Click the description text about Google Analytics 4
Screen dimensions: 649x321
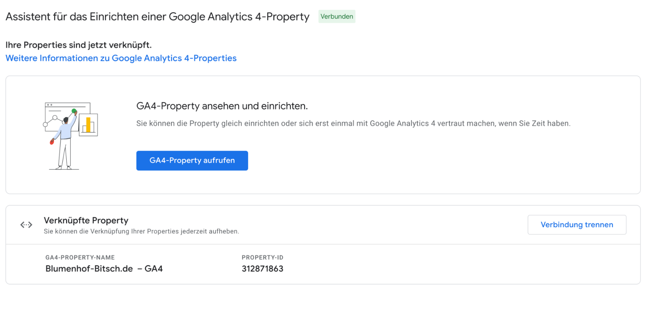[x=353, y=123]
